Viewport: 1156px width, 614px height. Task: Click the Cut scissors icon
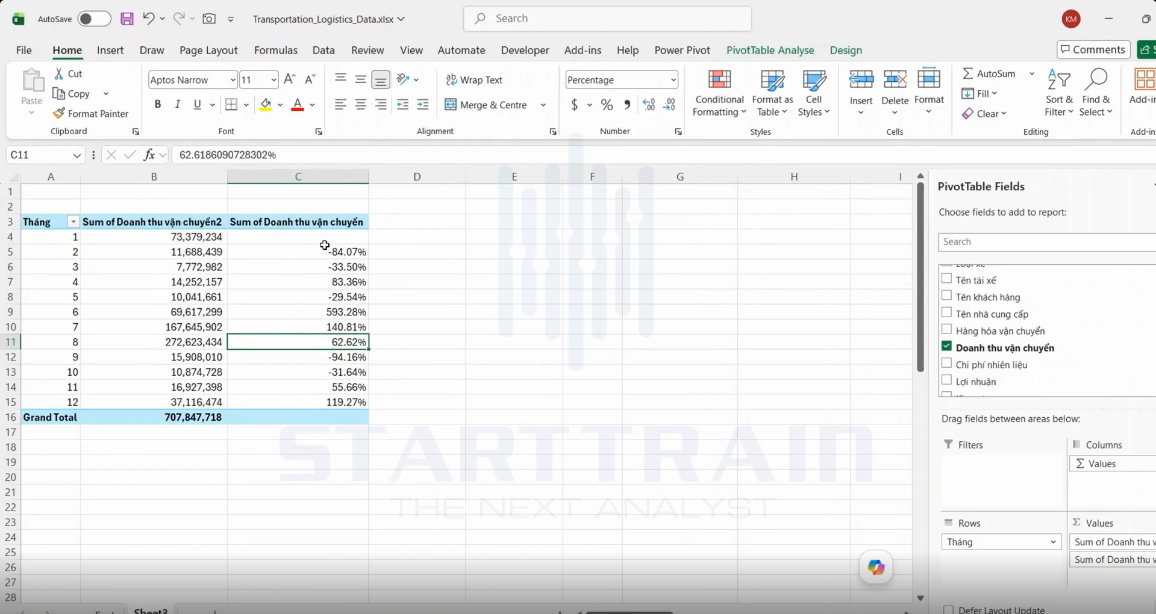point(59,73)
